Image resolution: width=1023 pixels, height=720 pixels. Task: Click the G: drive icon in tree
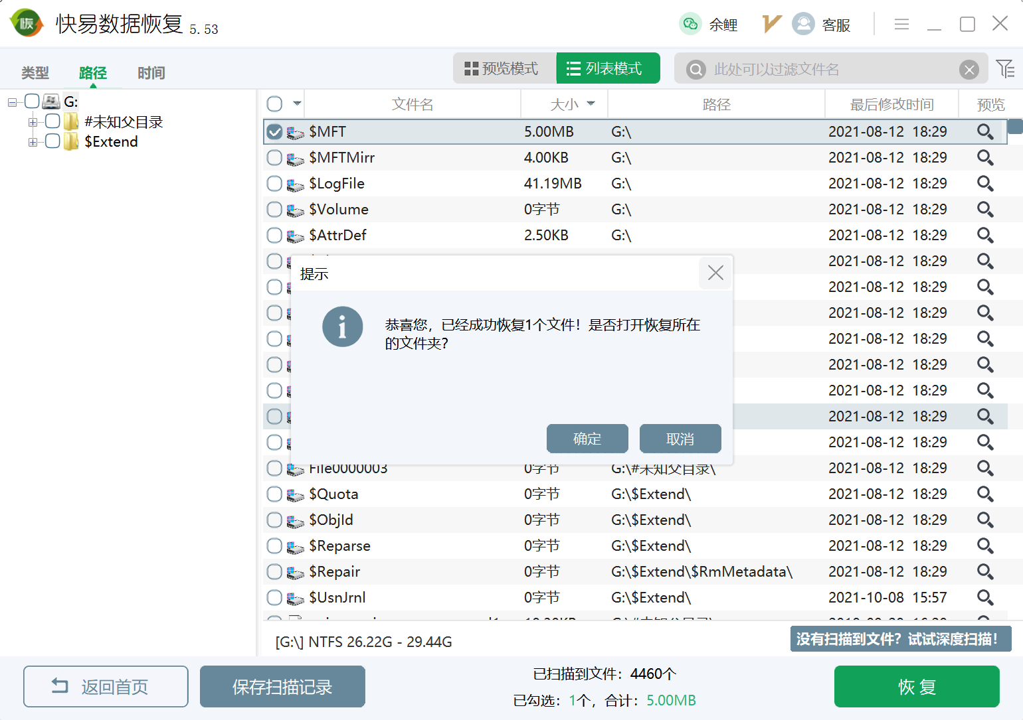(x=51, y=102)
